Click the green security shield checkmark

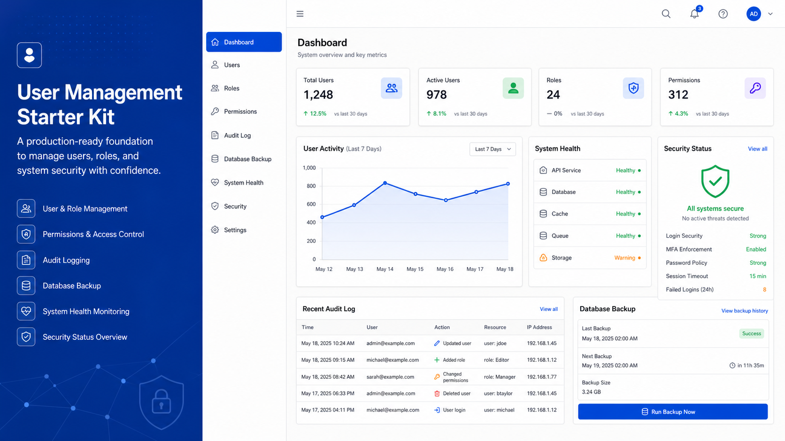pyautogui.click(x=715, y=181)
